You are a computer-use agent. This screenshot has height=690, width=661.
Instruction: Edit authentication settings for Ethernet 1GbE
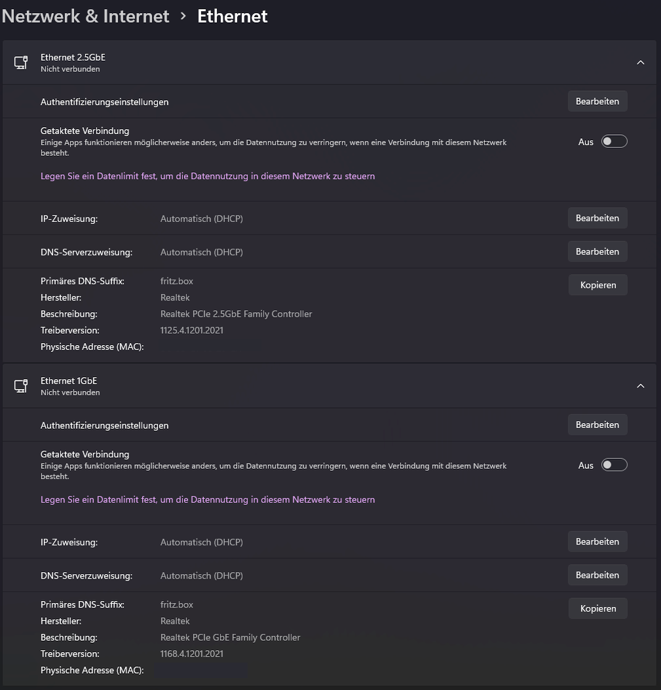(597, 425)
